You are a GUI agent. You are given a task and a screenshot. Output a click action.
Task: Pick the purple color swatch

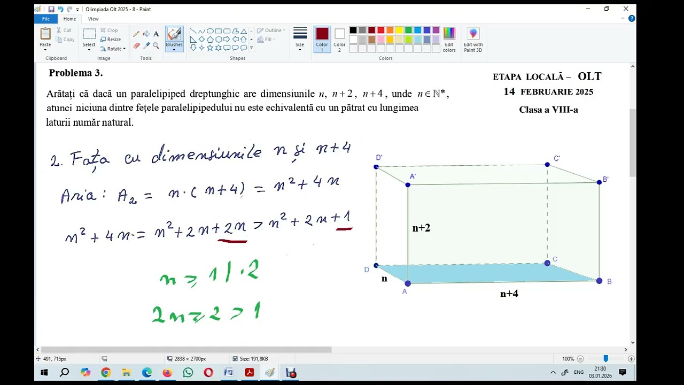click(x=436, y=30)
